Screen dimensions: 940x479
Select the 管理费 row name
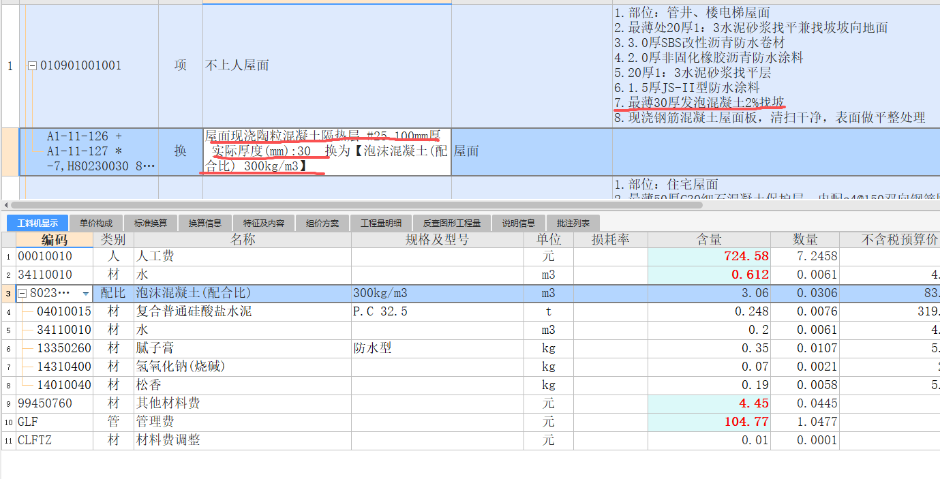click(x=242, y=422)
